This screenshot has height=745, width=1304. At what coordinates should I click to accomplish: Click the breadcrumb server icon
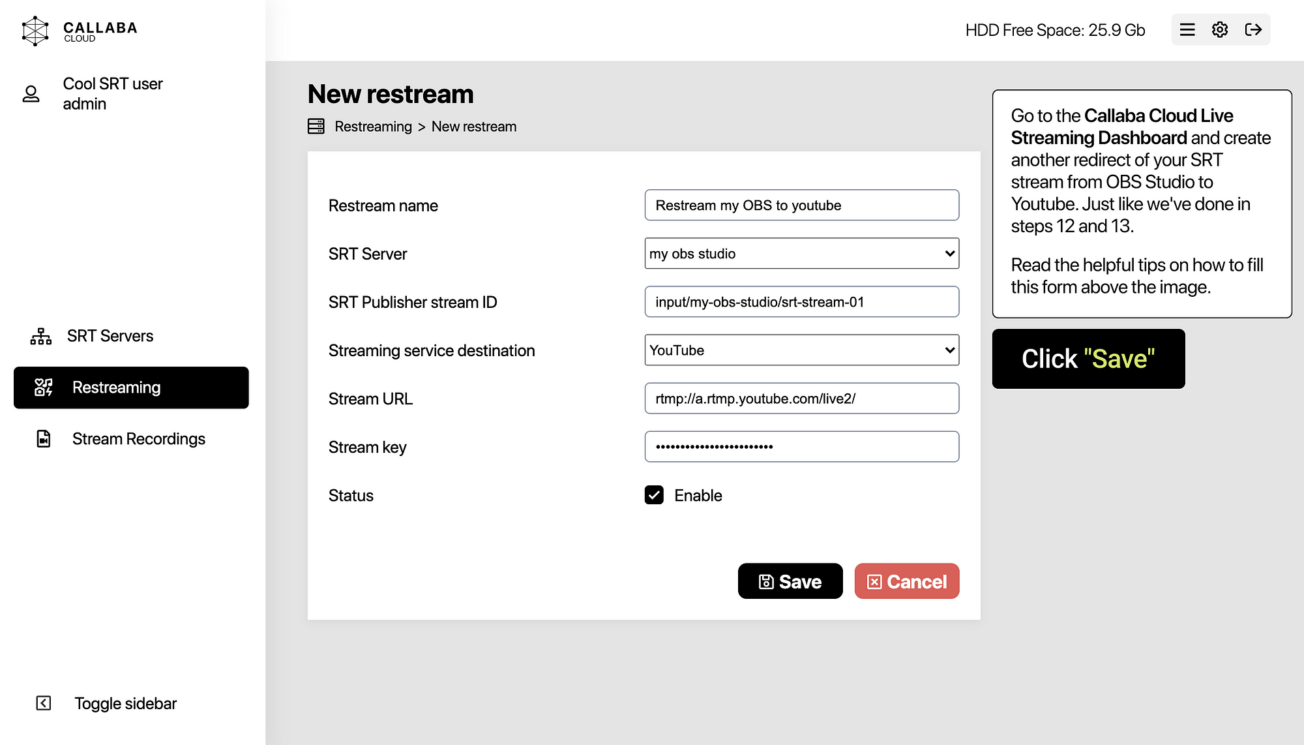(x=316, y=127)
